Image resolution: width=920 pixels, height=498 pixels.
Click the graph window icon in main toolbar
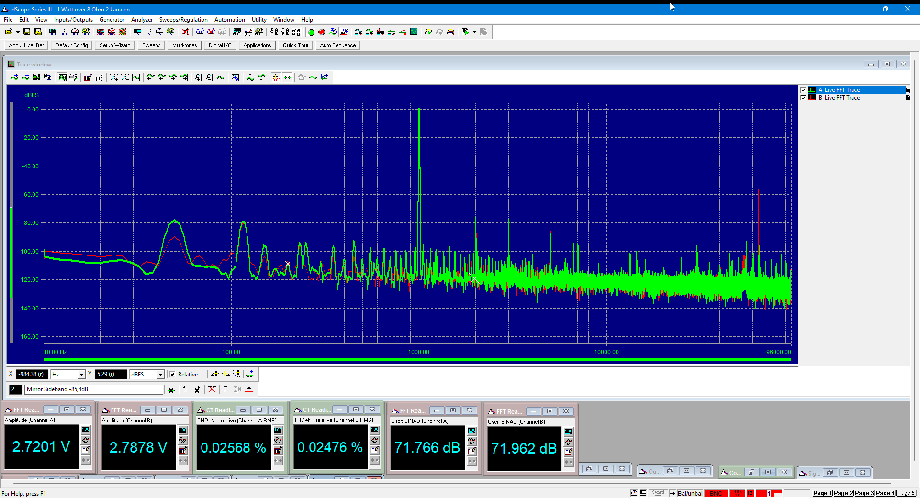tap(414, 32)
